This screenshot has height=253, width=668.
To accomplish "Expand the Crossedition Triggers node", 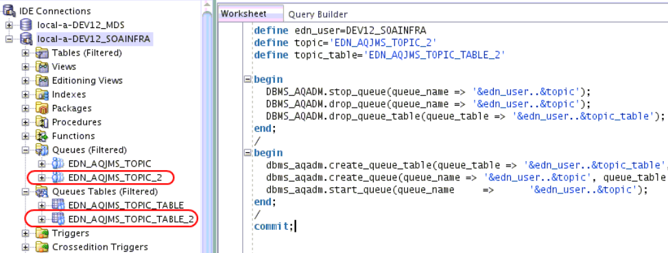I will click(25, 247).
